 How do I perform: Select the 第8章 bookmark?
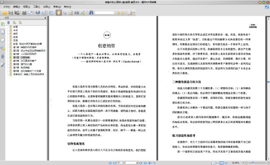coord(27,71)
